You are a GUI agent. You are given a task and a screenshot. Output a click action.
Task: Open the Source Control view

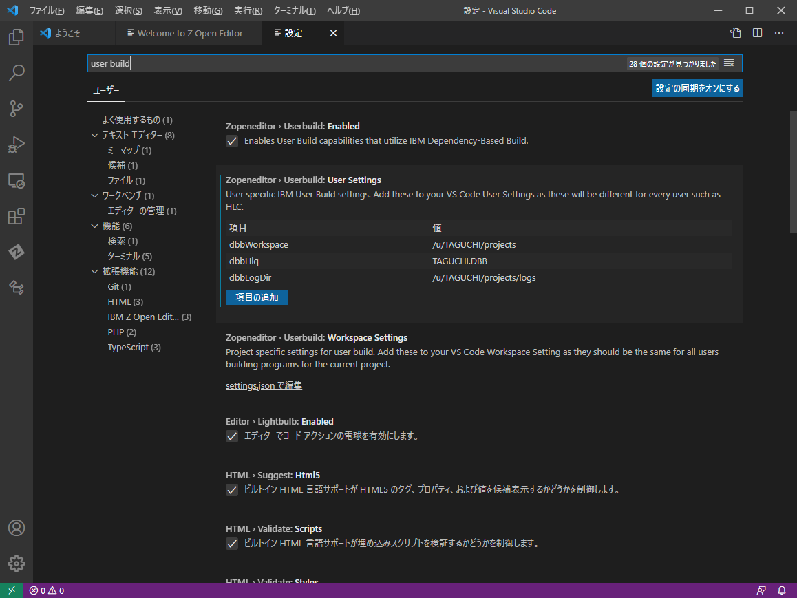(17, 109)
